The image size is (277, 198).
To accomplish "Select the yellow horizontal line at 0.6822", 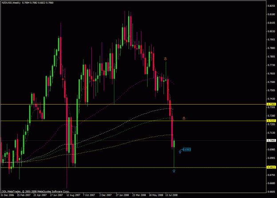I will (x=133, y=167).
